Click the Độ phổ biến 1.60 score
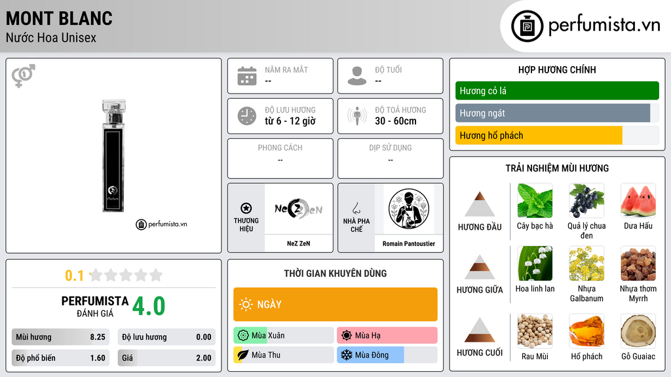 pyautogui.click(x=61, y=358)
